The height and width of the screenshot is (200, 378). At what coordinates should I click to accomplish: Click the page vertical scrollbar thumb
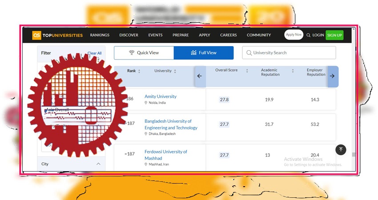click(354, 155)
